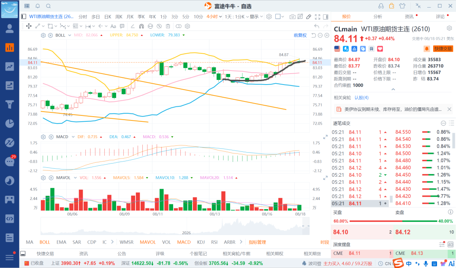Expand the 显示 display dropdown
The image size is (456, 268).
[x=256, y=16]
